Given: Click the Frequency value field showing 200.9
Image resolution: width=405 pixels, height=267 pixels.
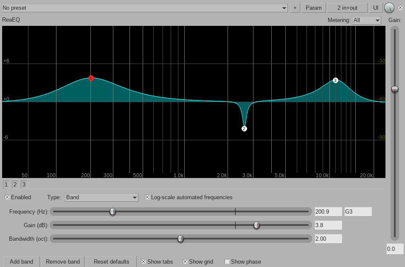Looking at the screenshot, I should (328, 211).
